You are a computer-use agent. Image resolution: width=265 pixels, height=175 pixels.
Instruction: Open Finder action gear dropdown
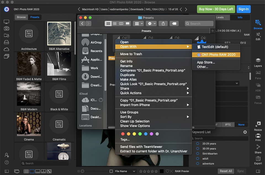point(152,24)
